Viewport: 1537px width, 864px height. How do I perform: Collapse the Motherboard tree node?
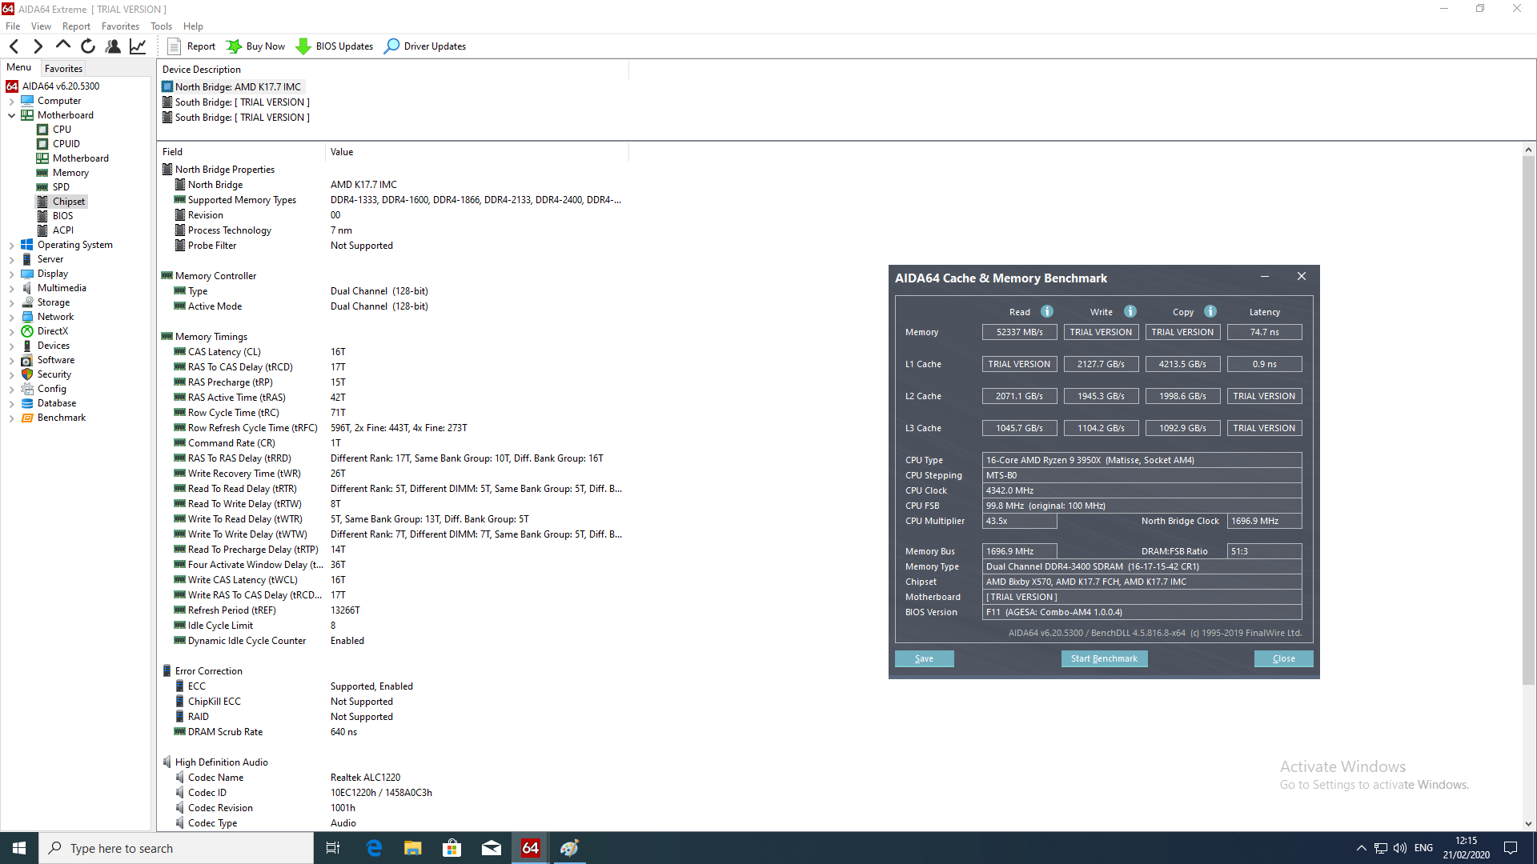pyautogui.click(x=12, y=115)
